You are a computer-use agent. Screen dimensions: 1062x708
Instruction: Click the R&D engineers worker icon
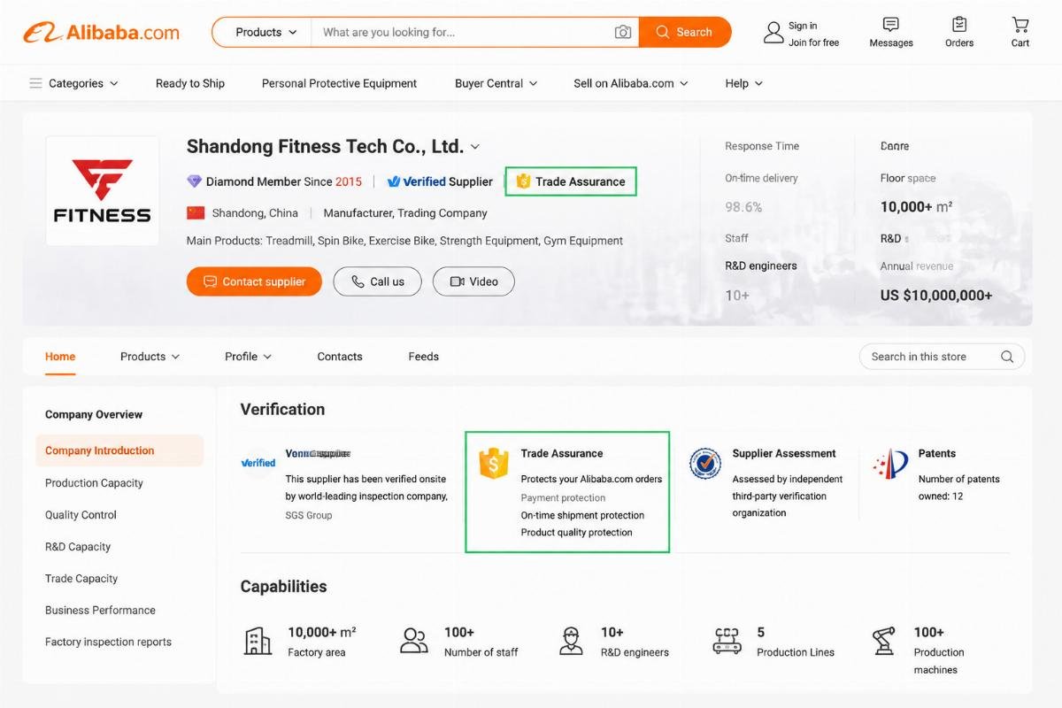(x=571, y=641)
